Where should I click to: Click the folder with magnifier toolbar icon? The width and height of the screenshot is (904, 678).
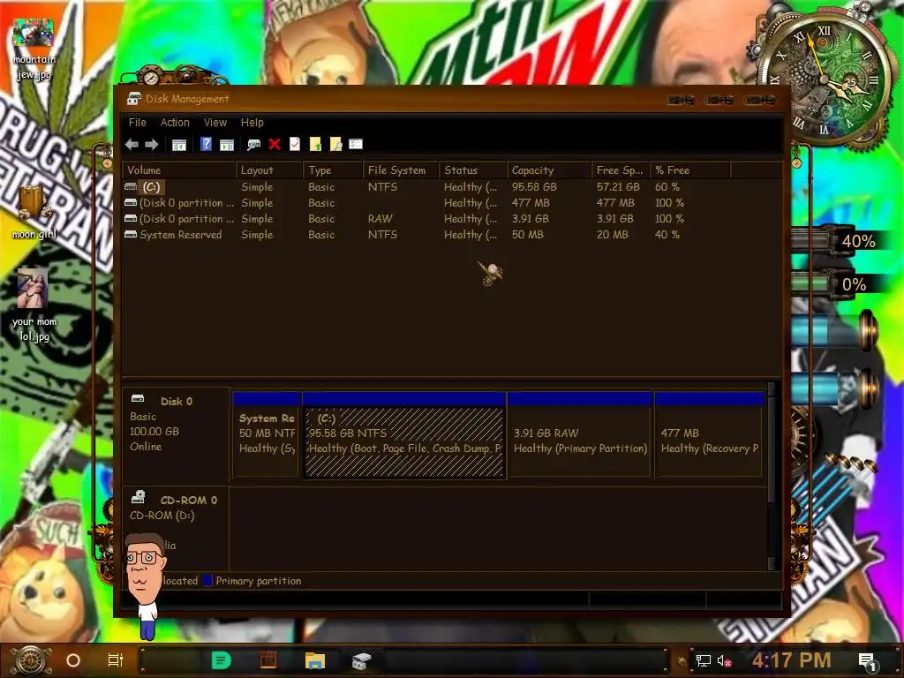click(x=335, y=144)
